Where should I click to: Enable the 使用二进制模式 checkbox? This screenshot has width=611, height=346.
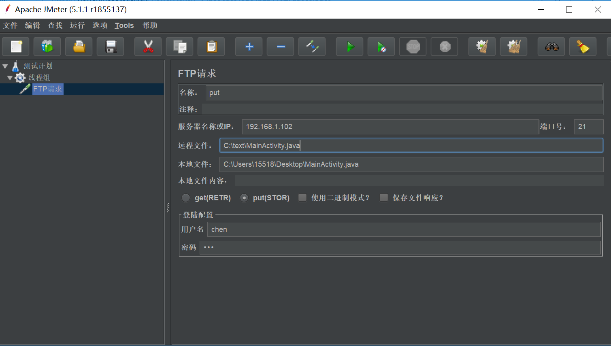coord(302,197)
